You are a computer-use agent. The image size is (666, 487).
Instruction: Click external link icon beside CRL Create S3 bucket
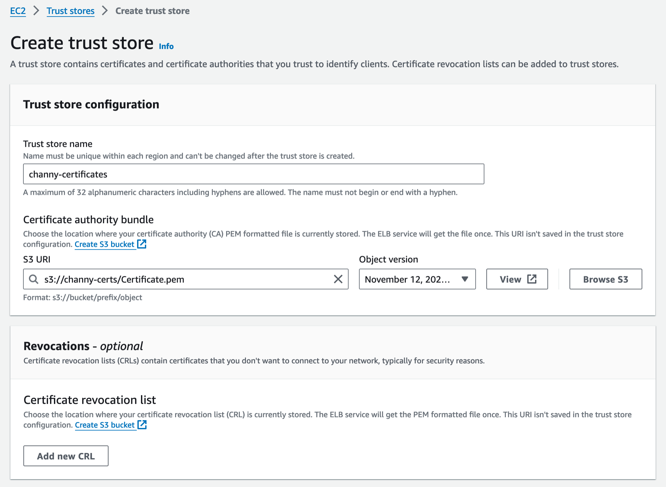142,424
